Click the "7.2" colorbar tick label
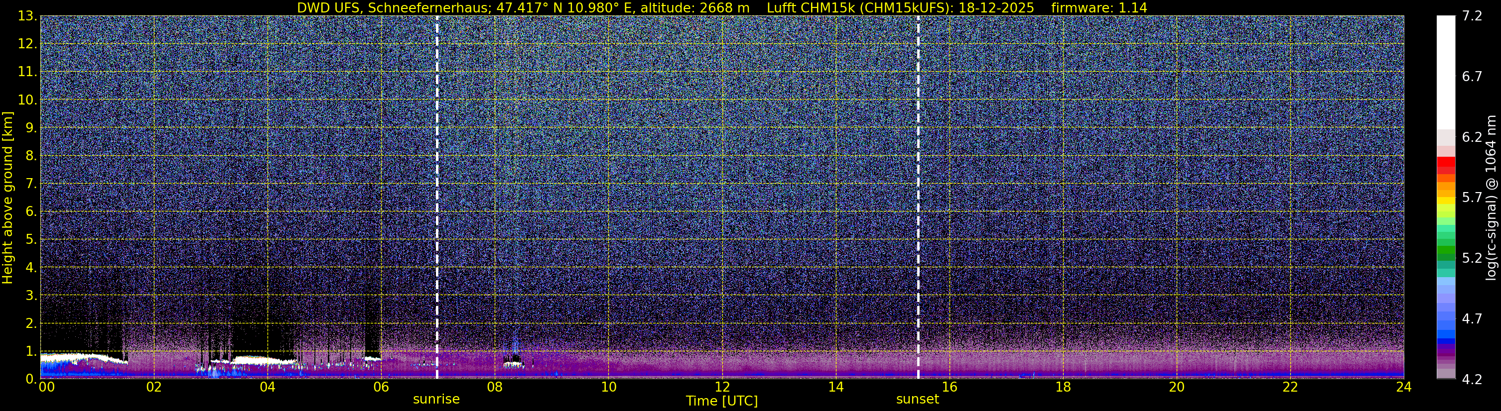 click(1472, 16)
